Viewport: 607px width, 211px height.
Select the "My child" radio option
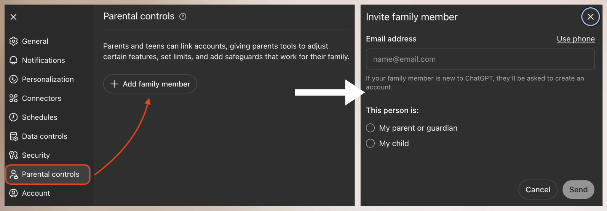[x=371, y=143]
